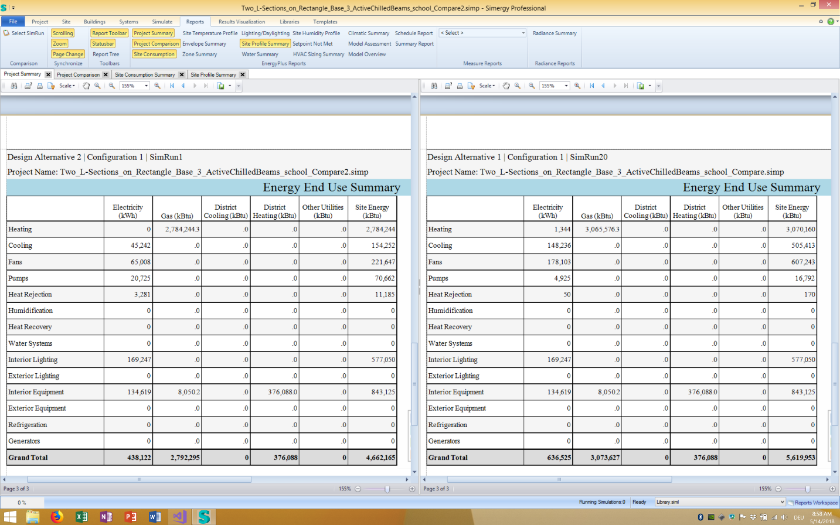The image size is (840, 525).
Task: Open the Simulate ribbon tab
Action: [162, 22]
